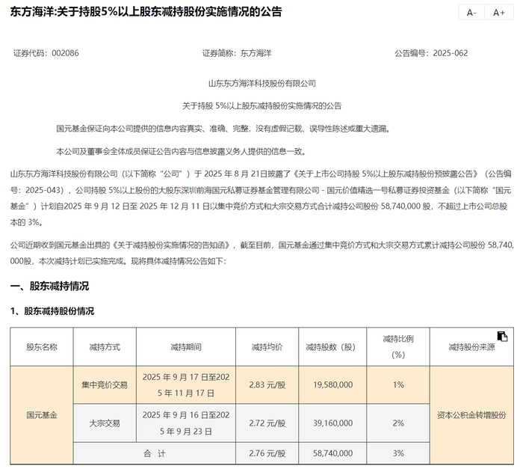
Task: Click the 19,580,000 shares cell
Action: [x=332, y=384]
